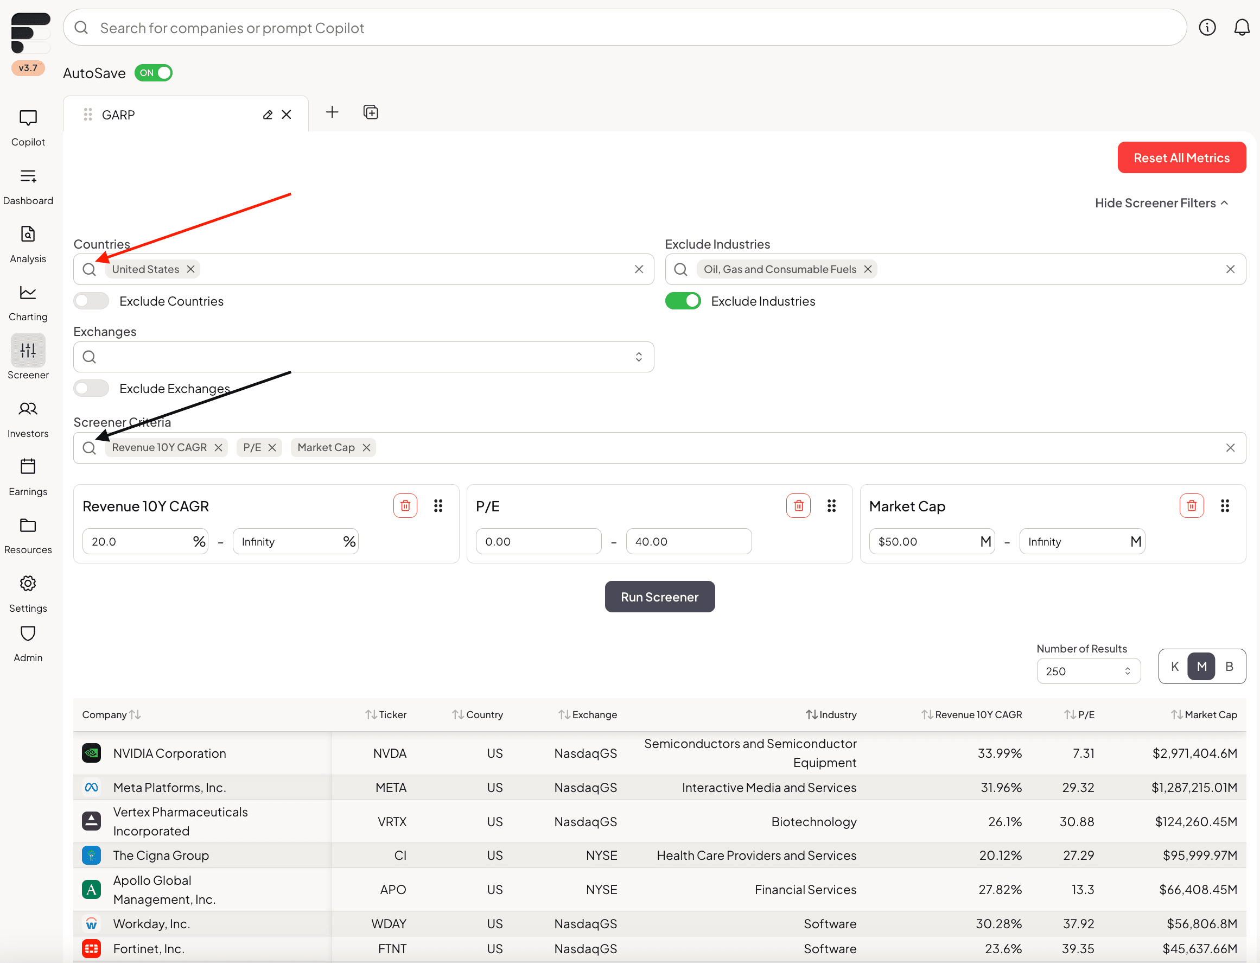Open the Resources folder icon
The width and height of the screenshot is (1260, 963).
point(28,524)
